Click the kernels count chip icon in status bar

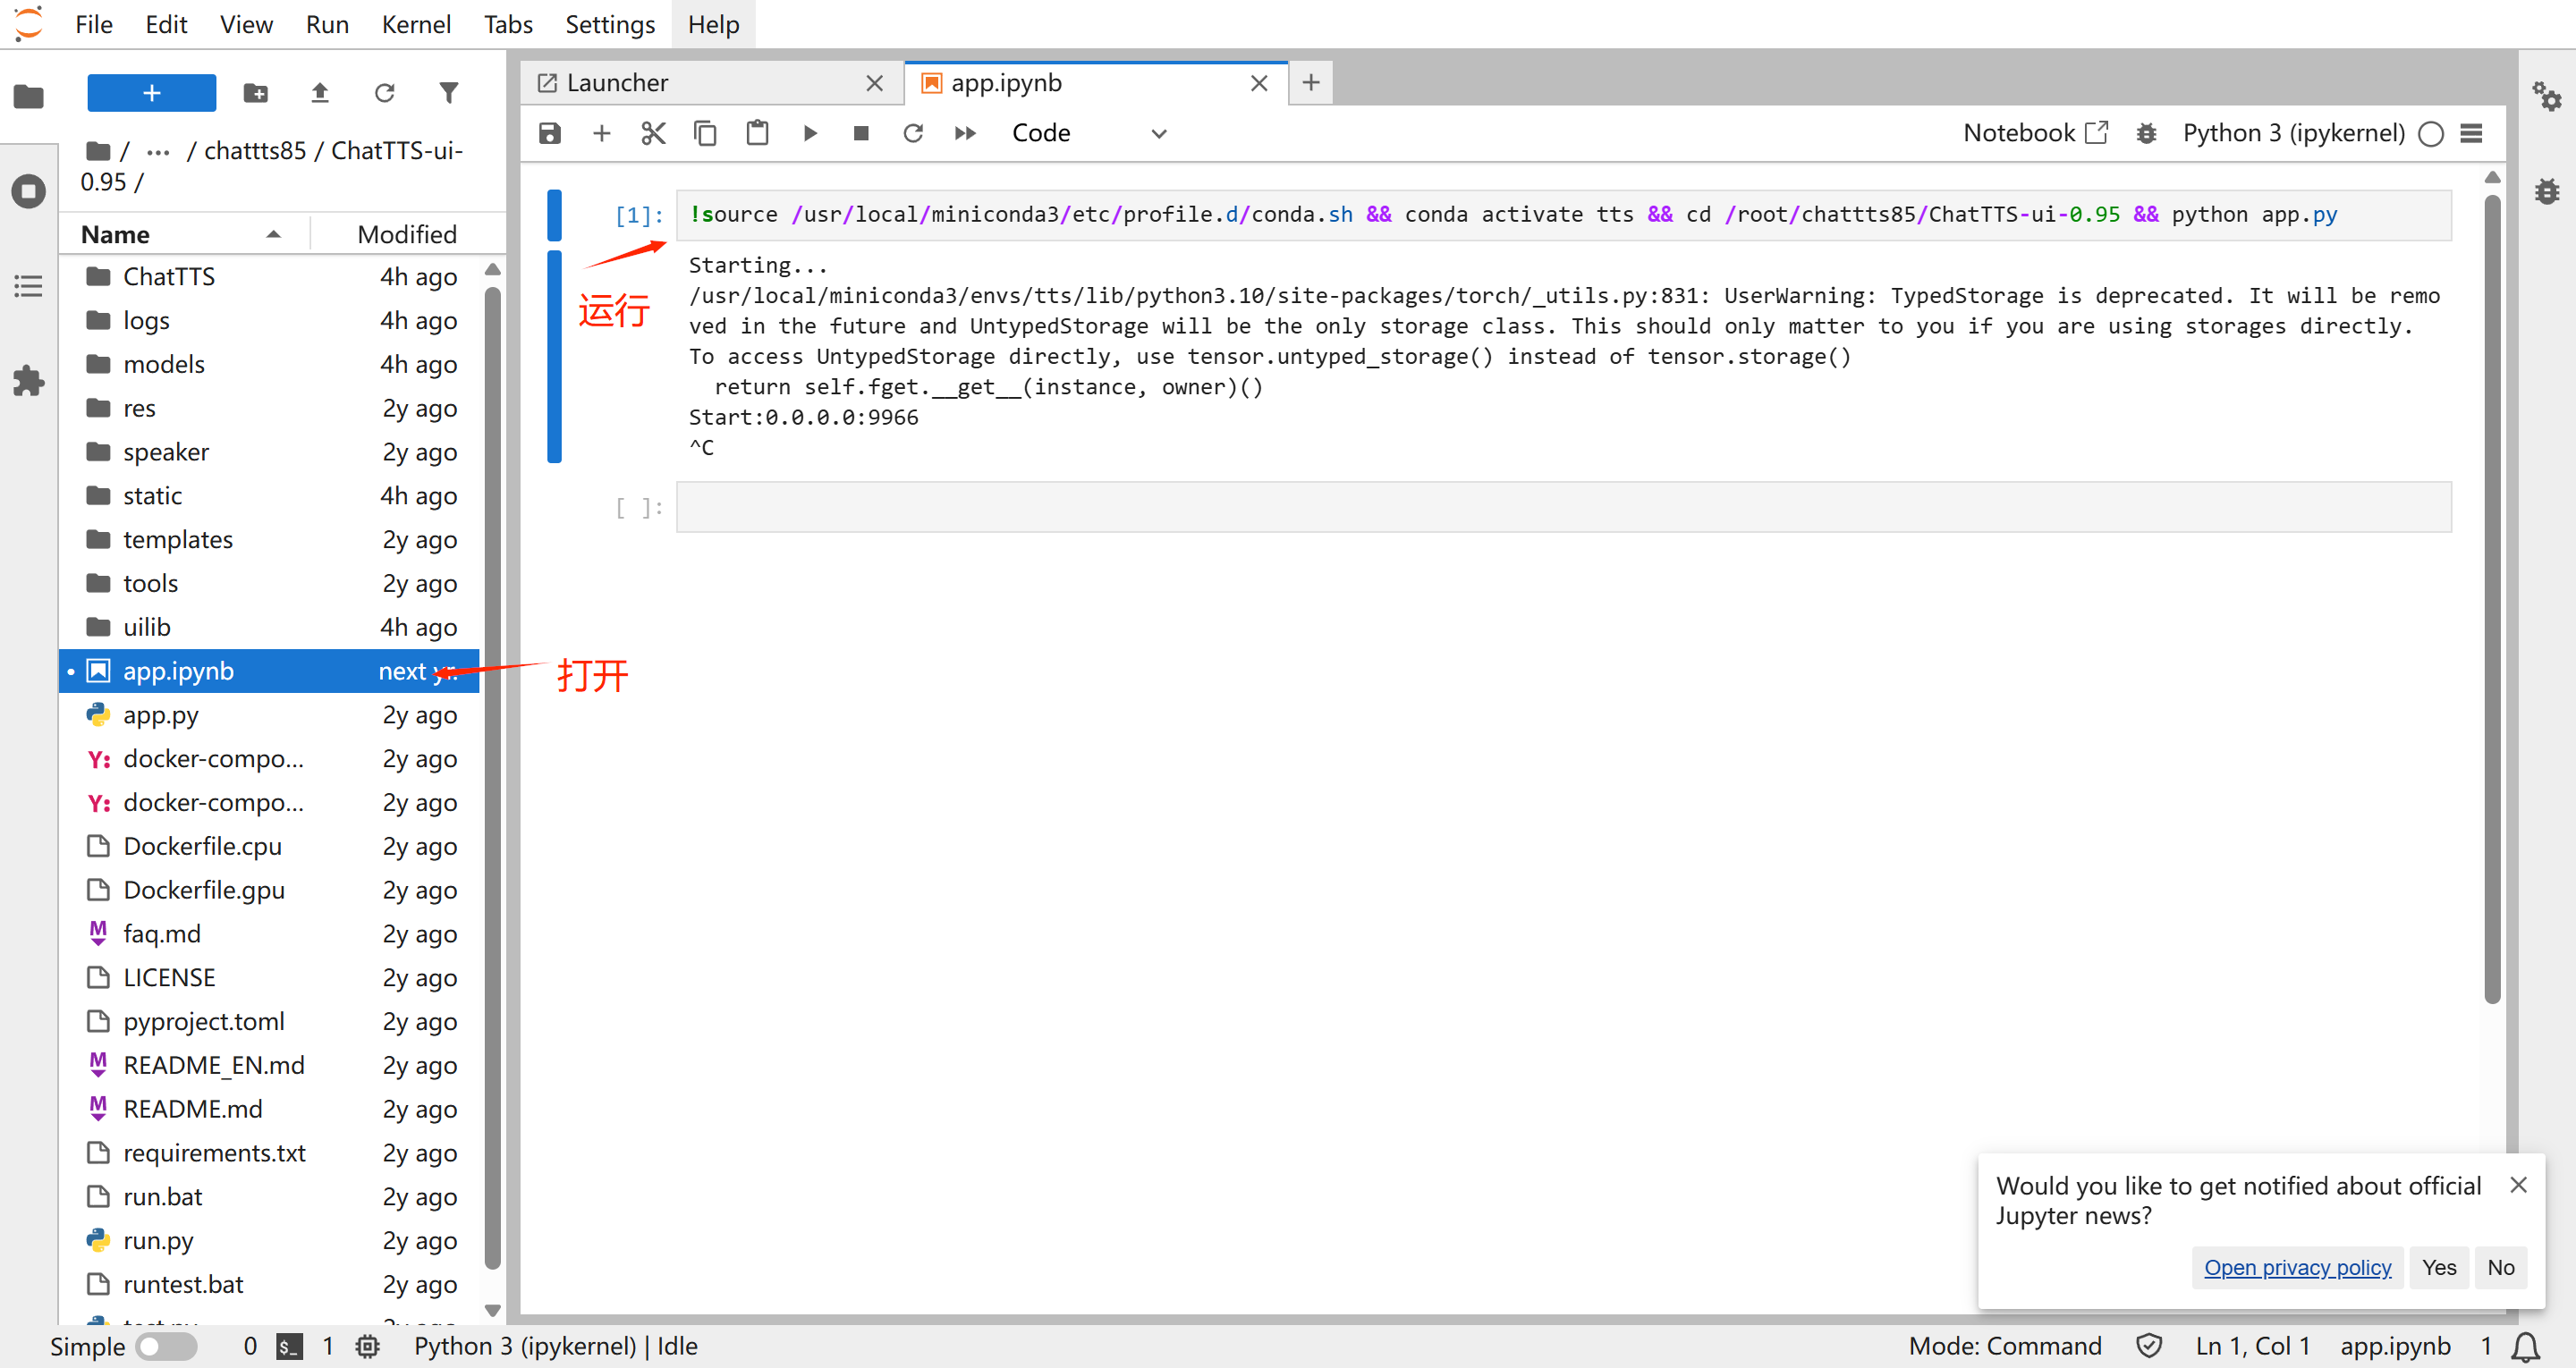pos(368,1347)
